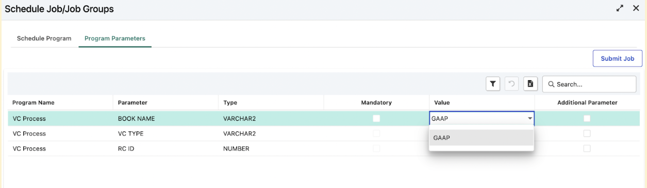Viewport: 647px width, 188px height.
Task: Open the filter icon in grid toolbar
Action: (493, 84)
